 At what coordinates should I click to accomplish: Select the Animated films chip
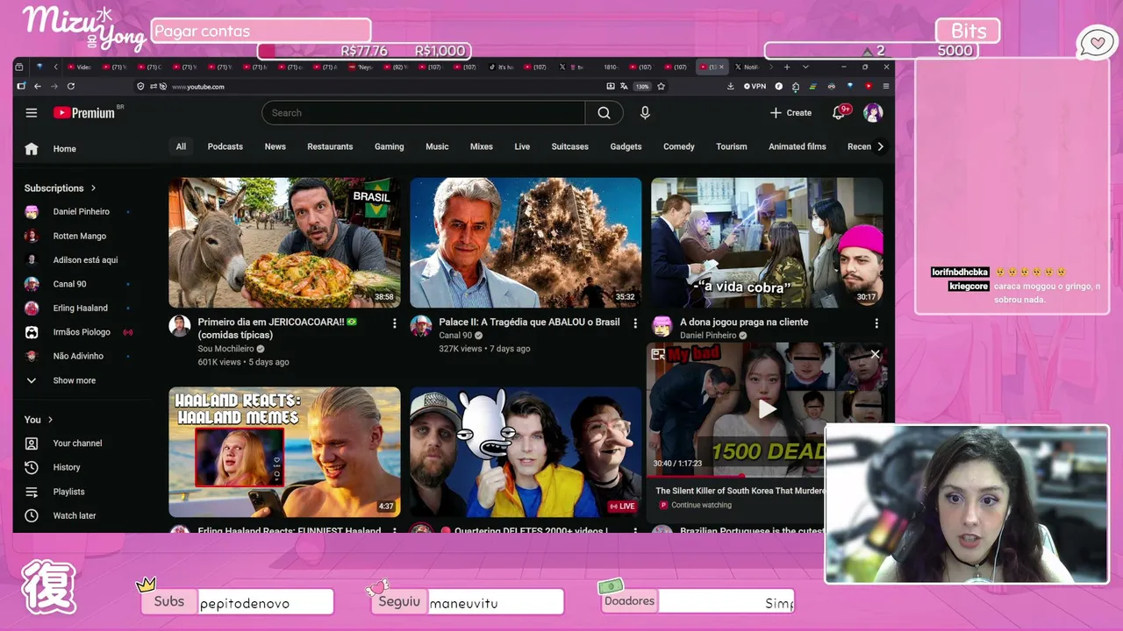[x=798, y=146]
